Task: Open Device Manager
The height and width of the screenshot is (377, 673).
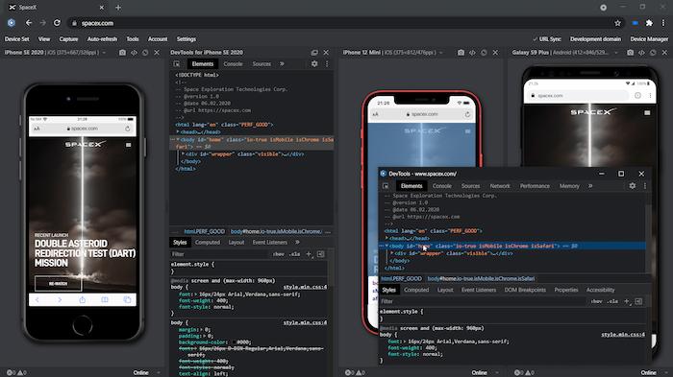Action: pos(649,39)
